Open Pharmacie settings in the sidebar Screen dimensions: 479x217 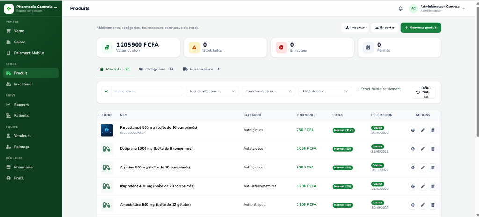point(31,168)
